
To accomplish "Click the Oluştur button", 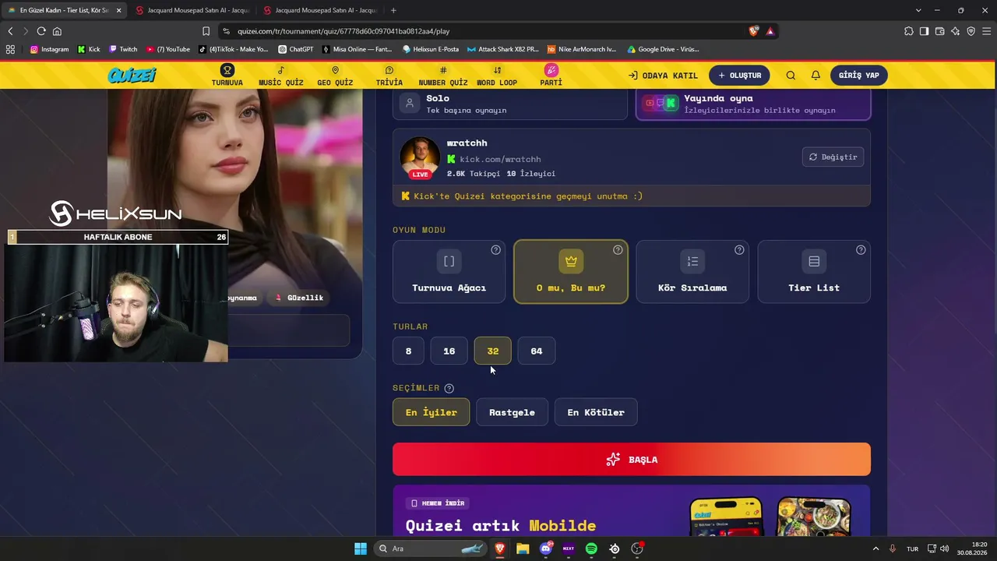I will [739, 76].
